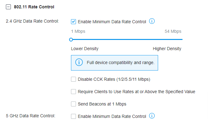Click the 54 Mbps slider label

point(173,31)
